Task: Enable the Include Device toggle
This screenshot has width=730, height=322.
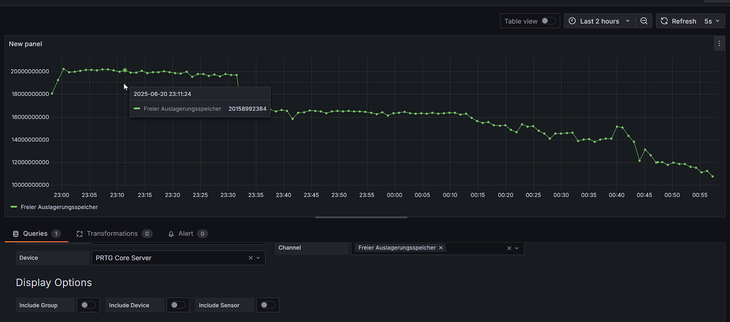Action: (x=178, y=305)
